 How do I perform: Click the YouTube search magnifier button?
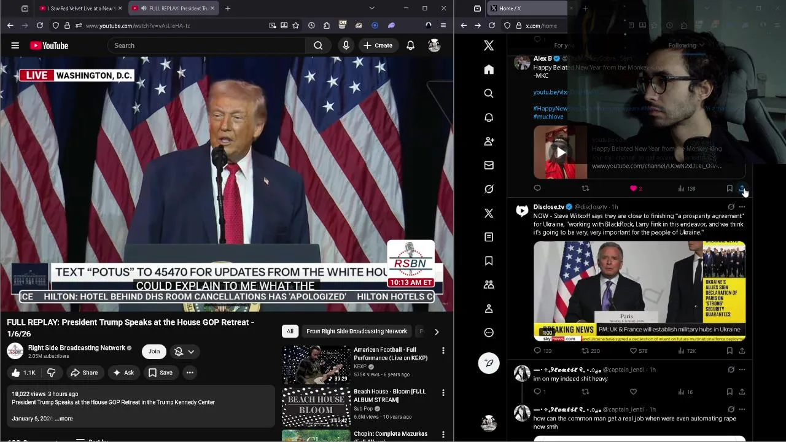(x=318, y=45)
